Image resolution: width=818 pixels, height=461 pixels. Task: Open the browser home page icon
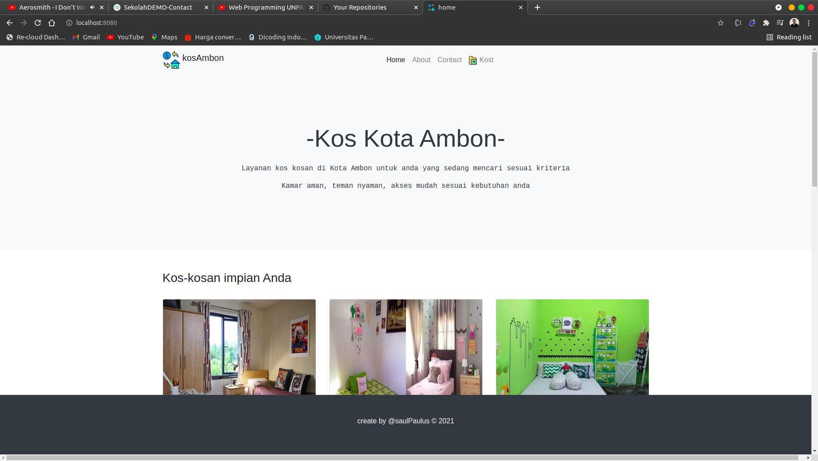pyautogui.click(x=52, y=22)
